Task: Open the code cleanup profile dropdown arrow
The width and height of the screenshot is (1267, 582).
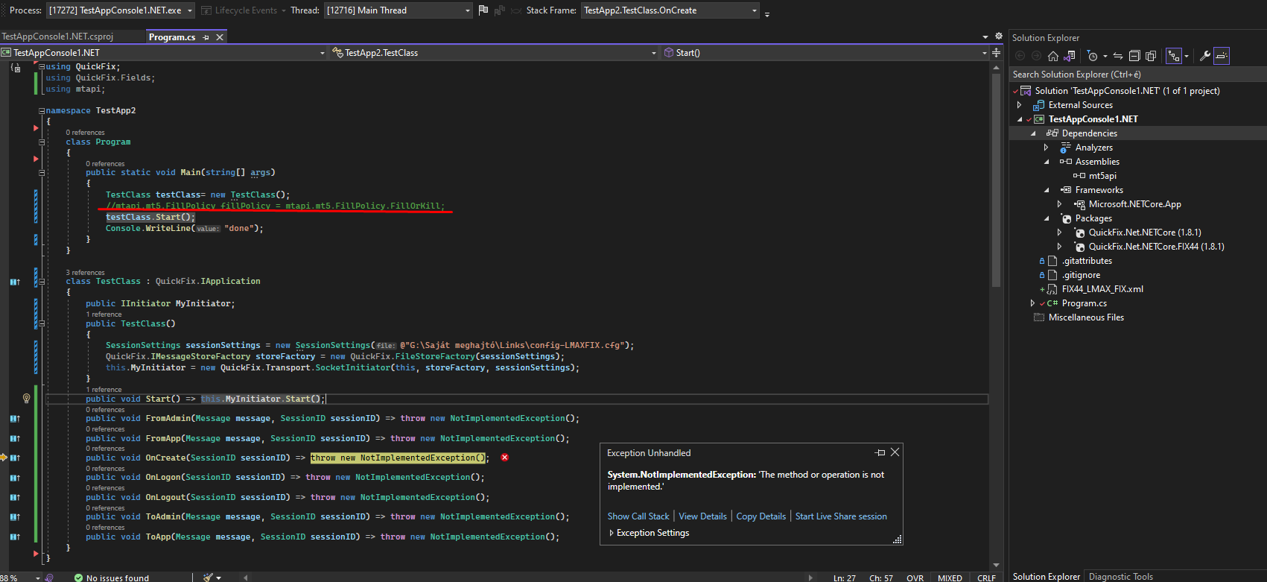Action: point(219,578)
